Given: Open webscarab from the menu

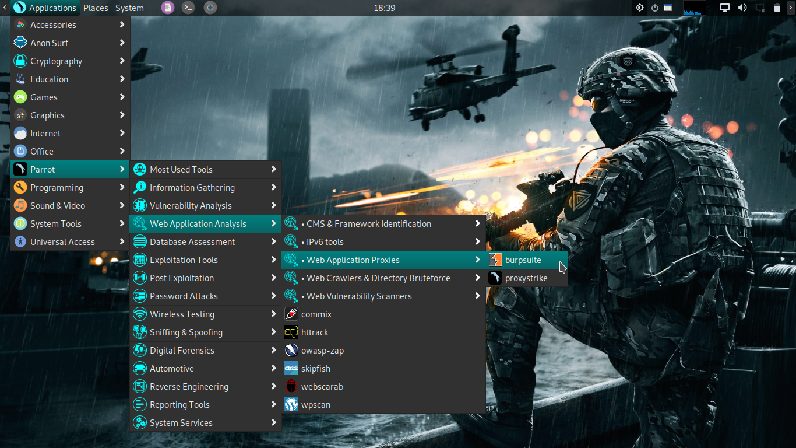Looking at the screenshot, I should 322,386.
